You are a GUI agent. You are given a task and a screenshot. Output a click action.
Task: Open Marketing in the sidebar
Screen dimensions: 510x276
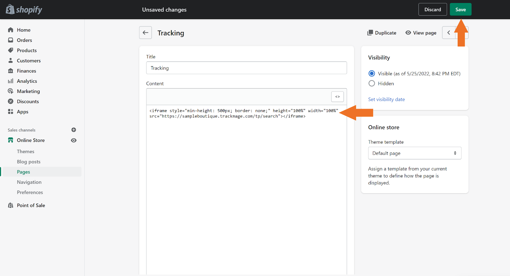tap(28, 91)
